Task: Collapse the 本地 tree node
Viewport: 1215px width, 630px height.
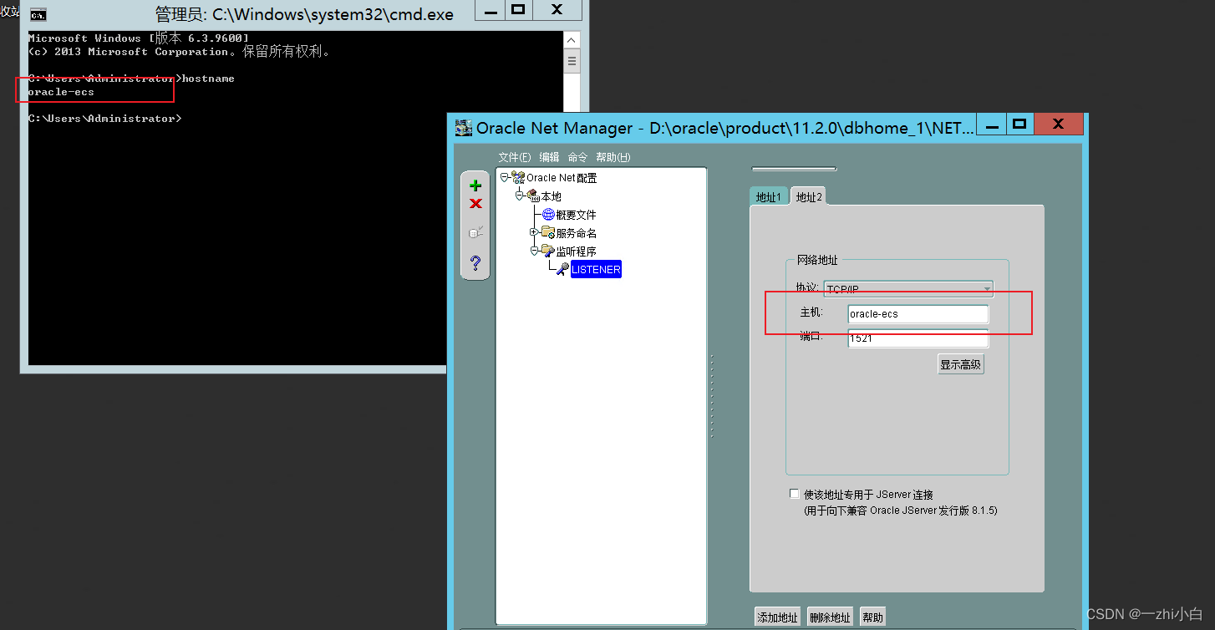Action: 520,196
